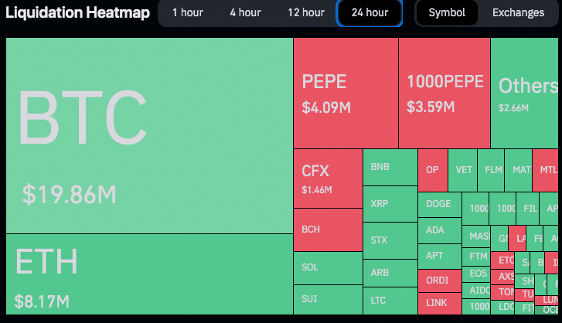Select the DOGE tile
562x323 pixels.
pyautogui.click(x=439, y=204)
